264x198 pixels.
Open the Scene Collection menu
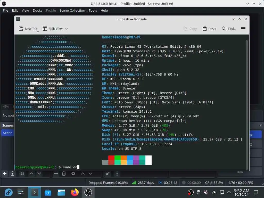click(72, 10)
